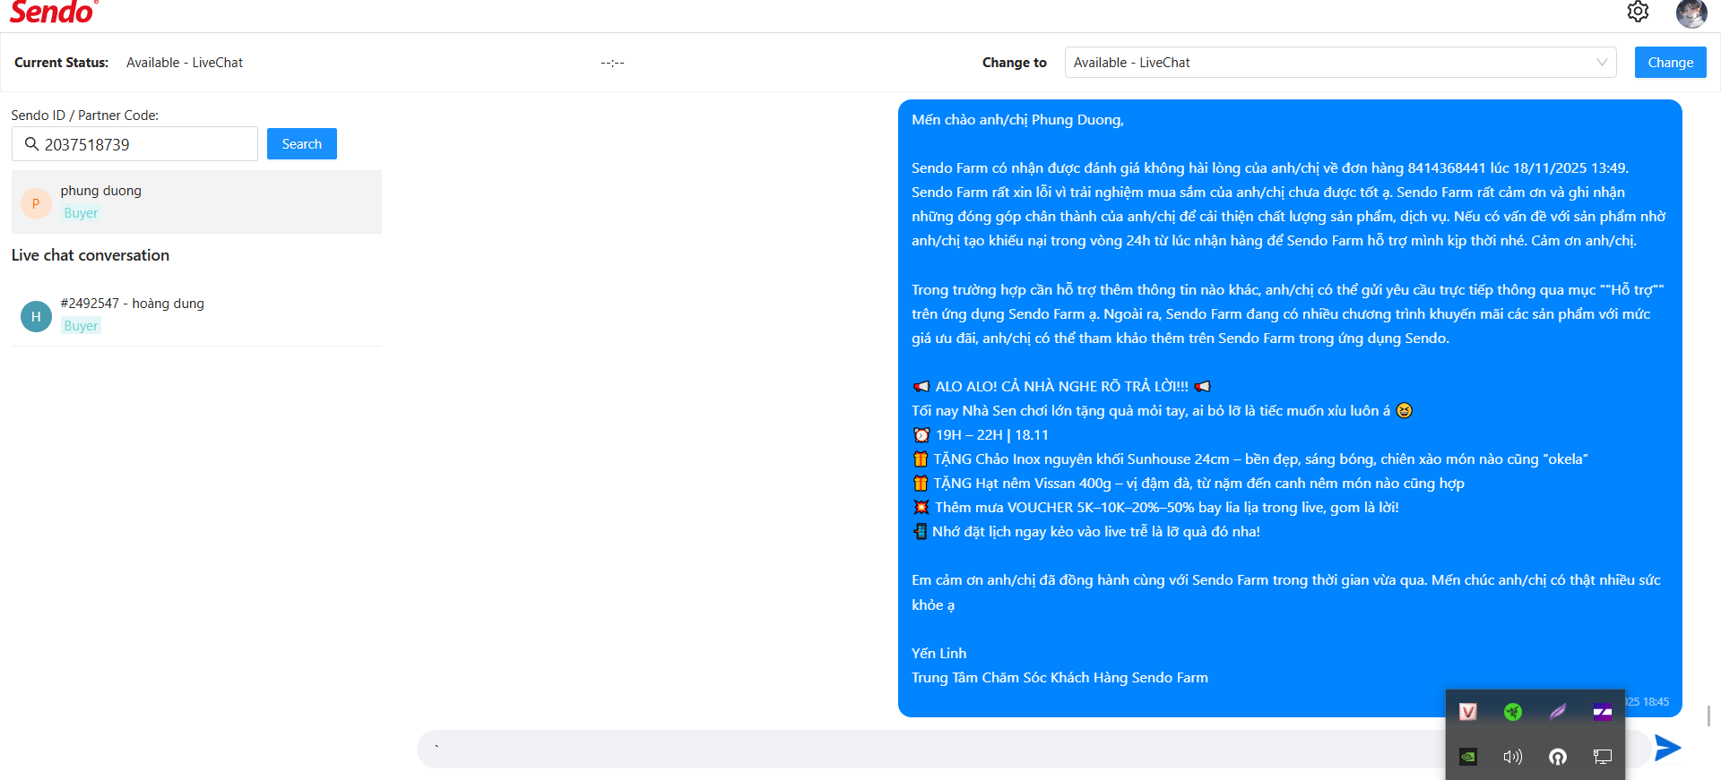Open chat #2492547 - hoàng dung

tap(196, 315)
